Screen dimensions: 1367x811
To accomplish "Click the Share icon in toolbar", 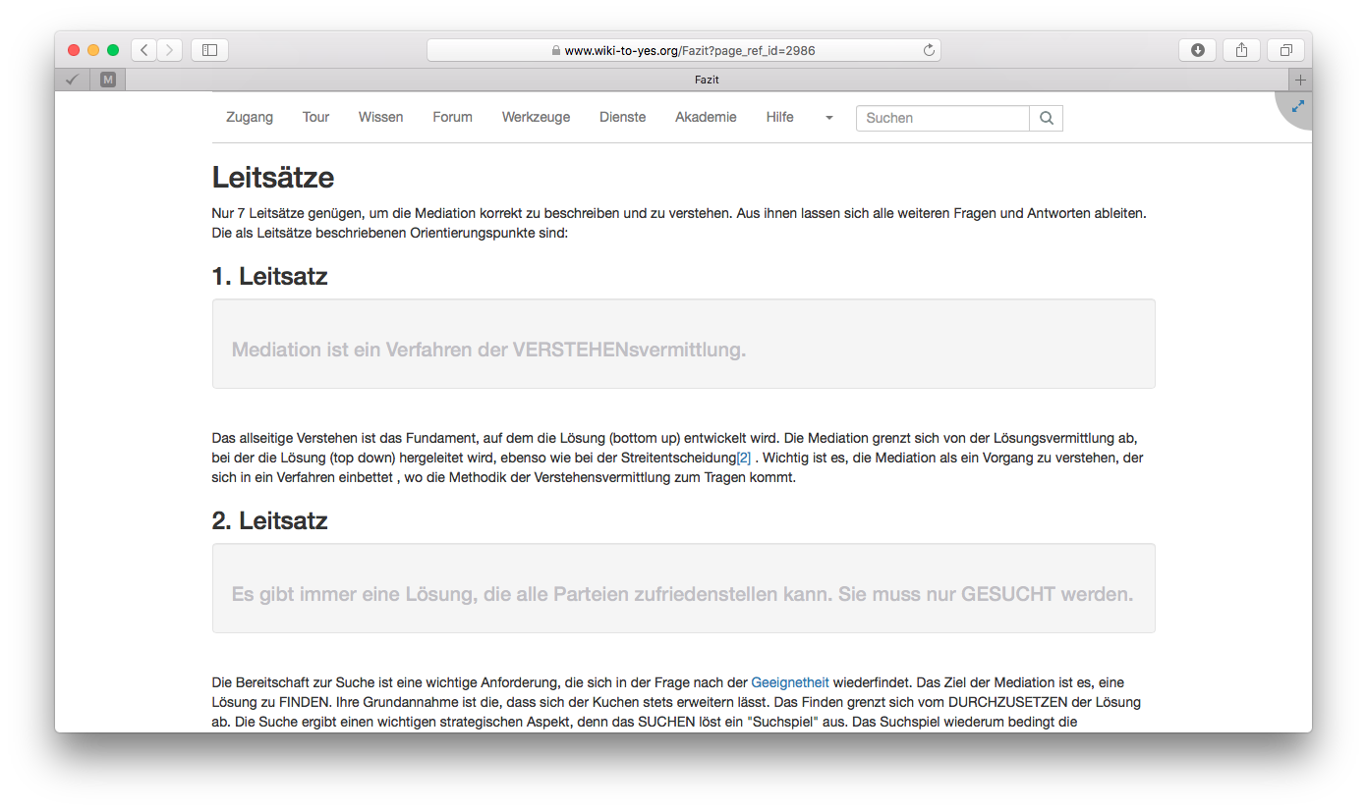I will pyautogui.click(x=1241, y=50).
